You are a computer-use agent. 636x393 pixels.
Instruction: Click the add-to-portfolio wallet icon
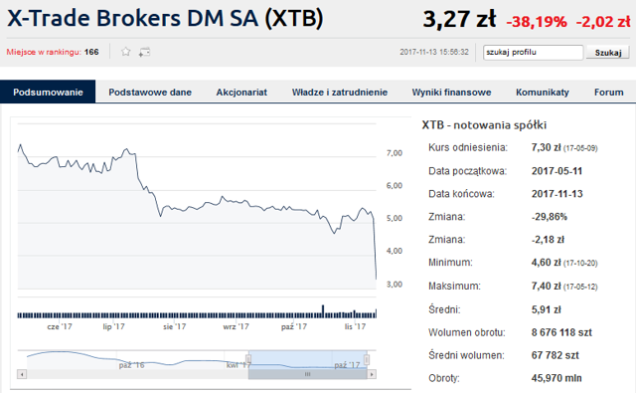(x=144, y=52)
